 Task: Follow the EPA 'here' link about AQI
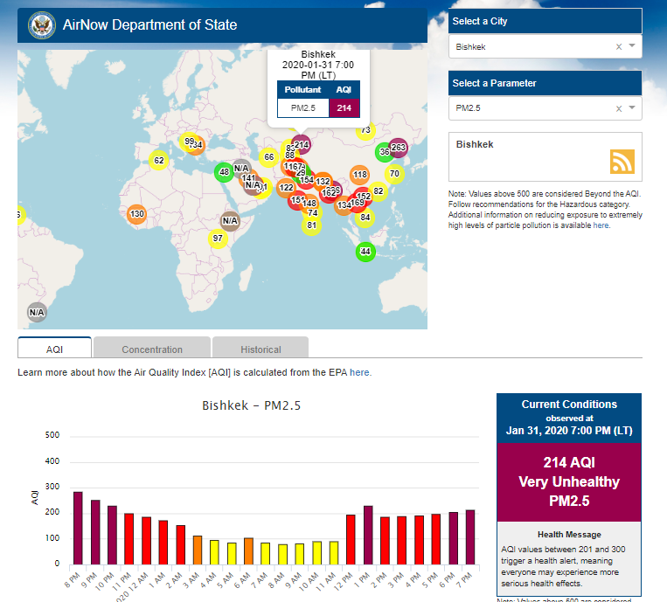tap(360, 373)
